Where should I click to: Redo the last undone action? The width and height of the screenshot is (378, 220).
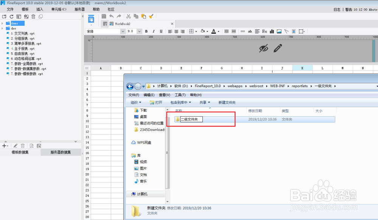119,16
